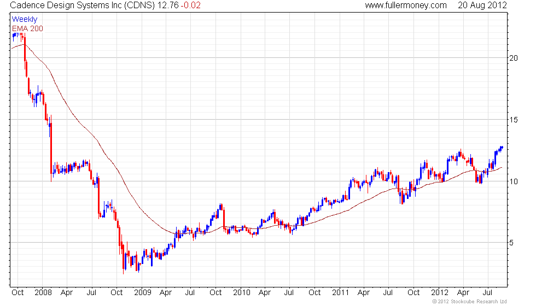The width and height of the screenshot is (536, 306).
Task: Click the last price value 12.76
Action: click(x=167, y=5)
